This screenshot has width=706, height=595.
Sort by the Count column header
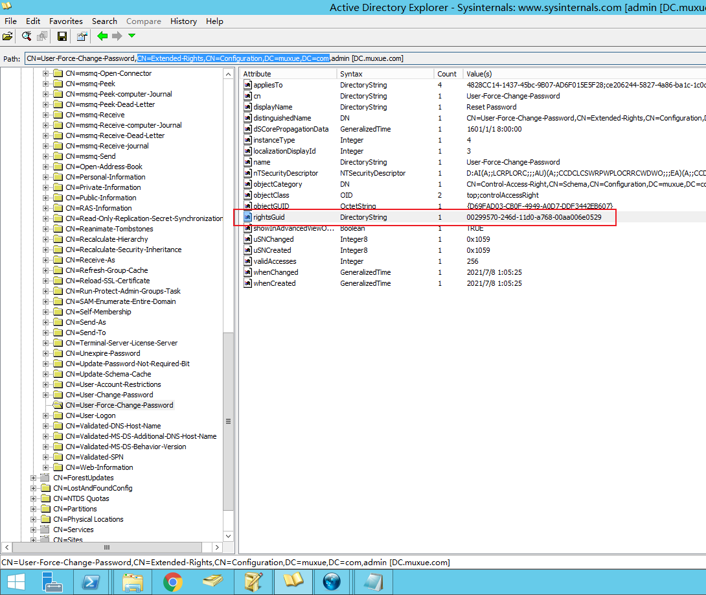click(447, 74)
